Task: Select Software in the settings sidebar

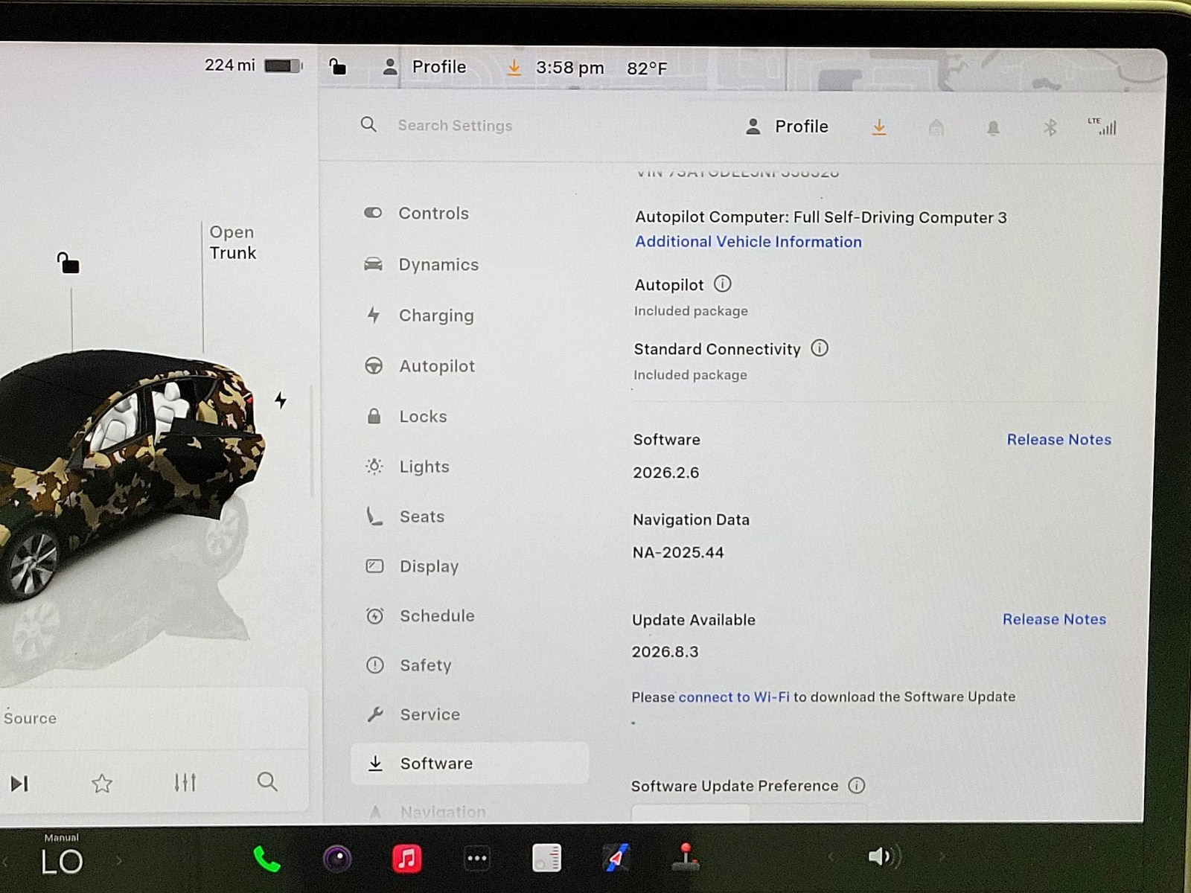Action: pyautogui.click(x=469, y=764)
